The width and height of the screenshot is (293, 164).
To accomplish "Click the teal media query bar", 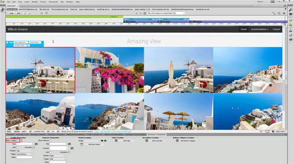I will point(156,19).
